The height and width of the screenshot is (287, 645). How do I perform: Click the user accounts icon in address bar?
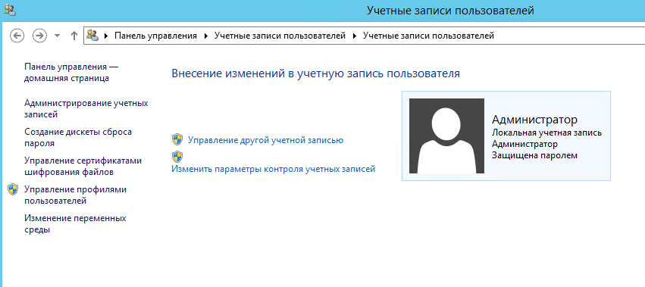pyautogui.click(x=92, y=36)
